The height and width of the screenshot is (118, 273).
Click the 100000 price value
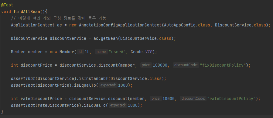160,65
